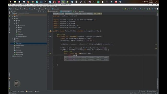Click the Project panel settings gear icon

click(43, 11)
